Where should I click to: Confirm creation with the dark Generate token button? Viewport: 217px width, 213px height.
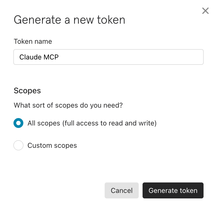pyautogui.click(x=173, y=190)
